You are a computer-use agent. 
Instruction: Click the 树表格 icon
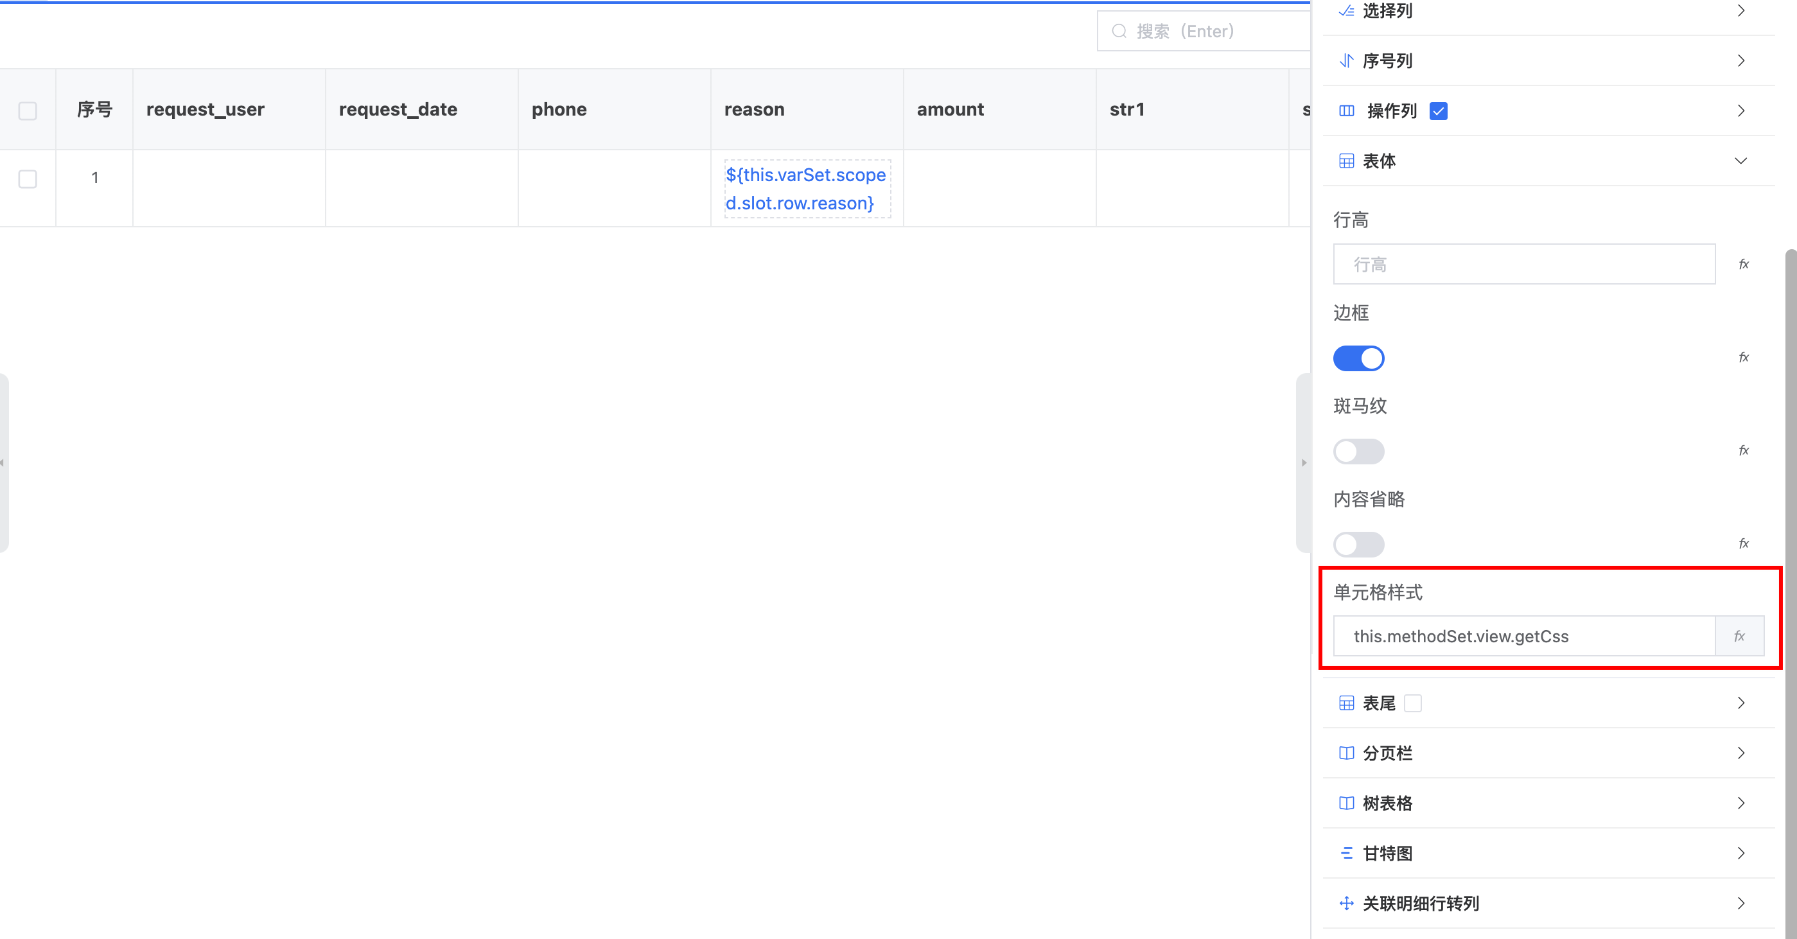1346,803
